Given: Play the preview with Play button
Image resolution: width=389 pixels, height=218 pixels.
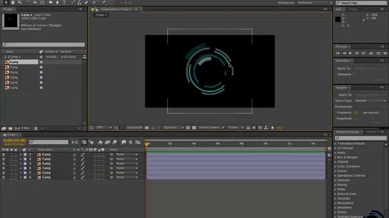Looking at the screenshot, I should tap(350, 53).
